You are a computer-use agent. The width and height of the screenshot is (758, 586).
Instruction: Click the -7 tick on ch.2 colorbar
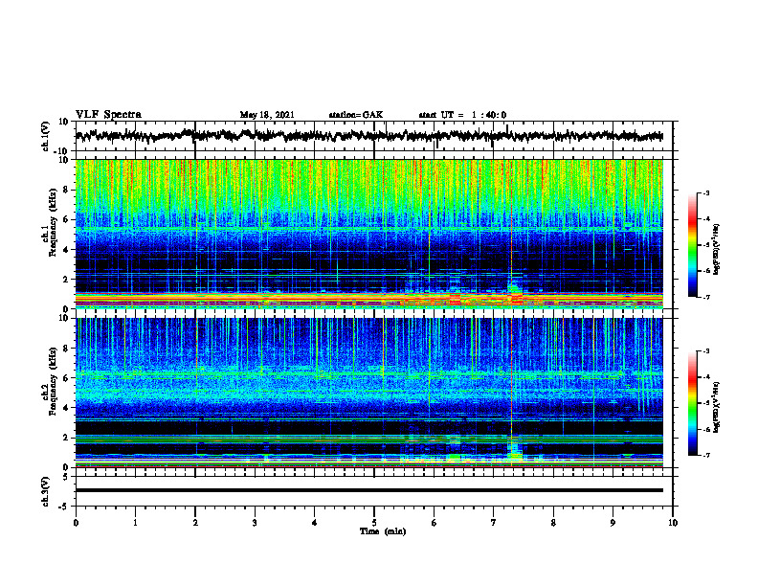point(706,455)
